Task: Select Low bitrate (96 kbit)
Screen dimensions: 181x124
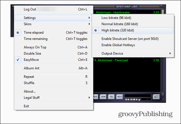Action: pos(133,18)
